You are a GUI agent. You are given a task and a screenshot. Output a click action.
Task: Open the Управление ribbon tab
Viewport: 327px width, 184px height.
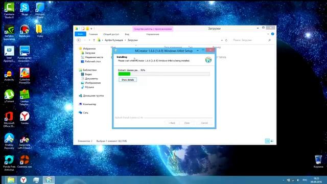153,34
